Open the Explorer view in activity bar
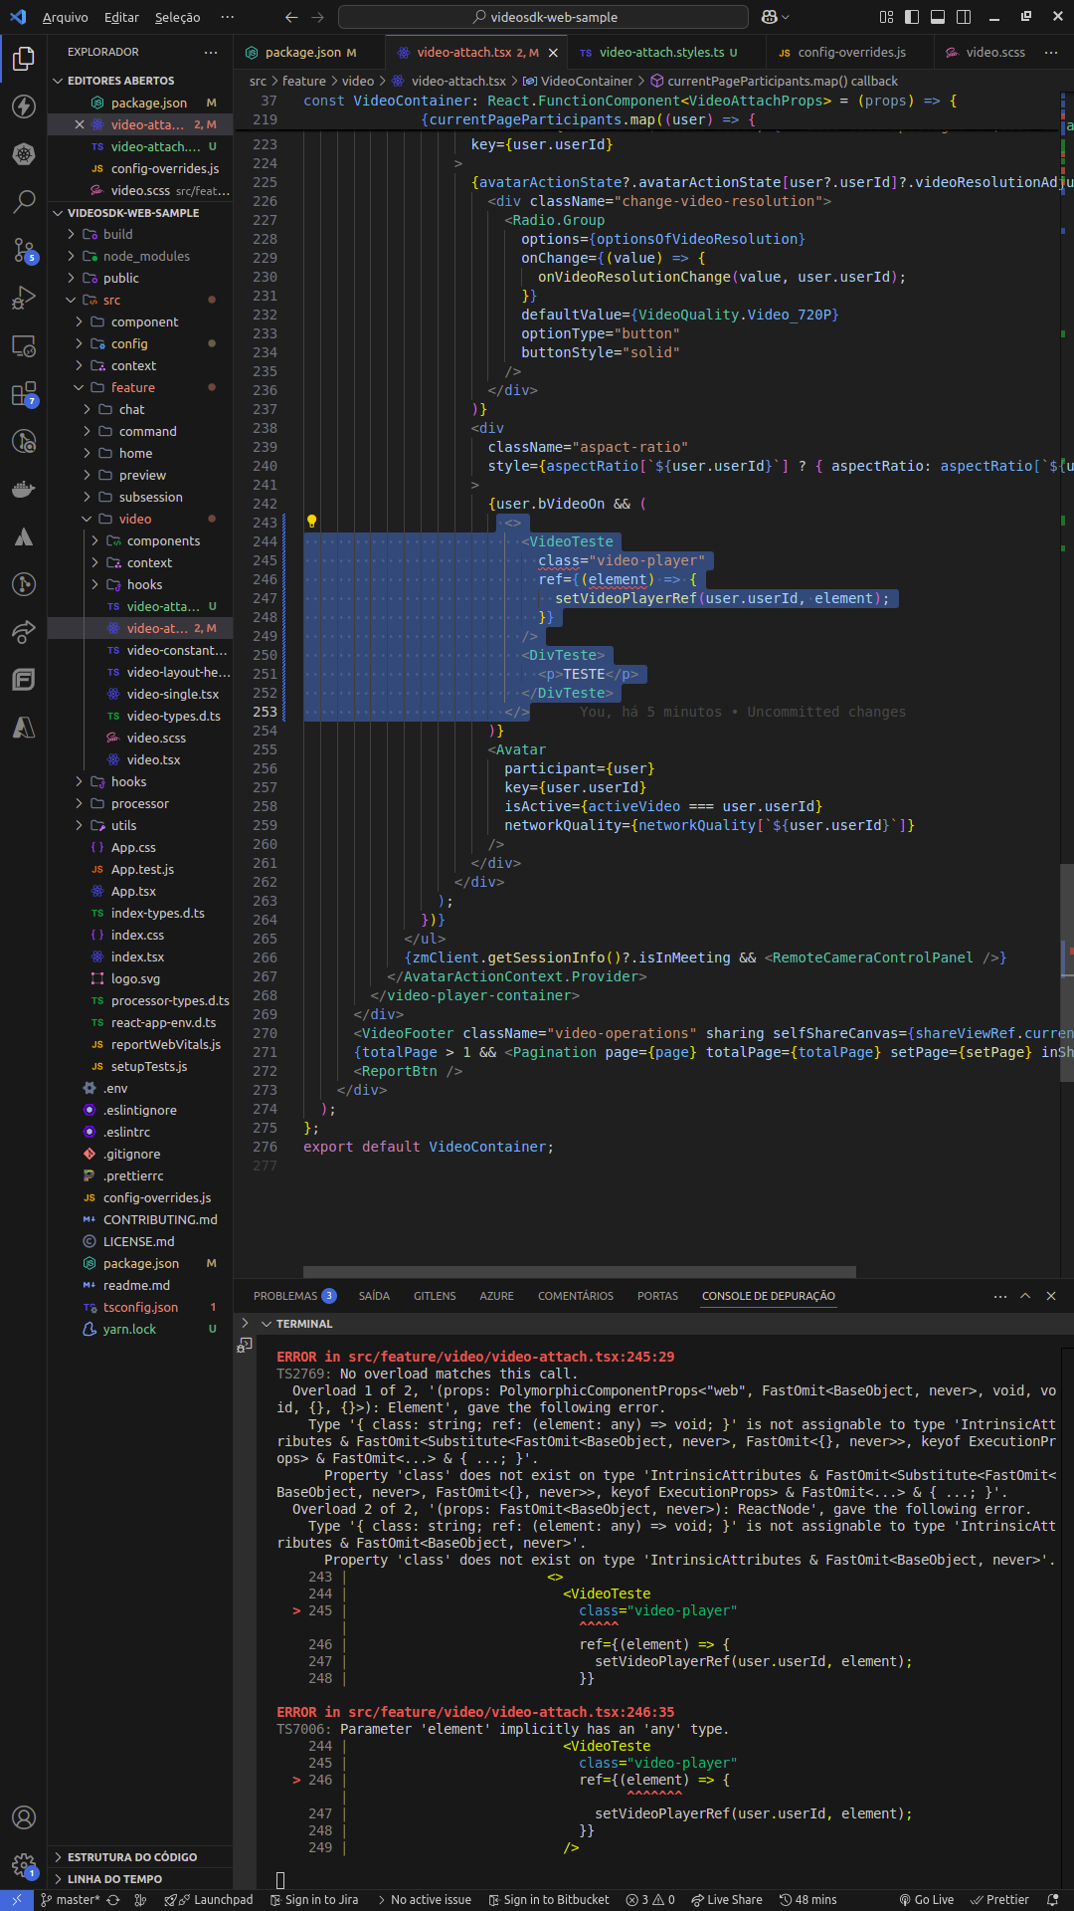The height and width of the screenshot is (1911, 1074). tap(24, 59)
